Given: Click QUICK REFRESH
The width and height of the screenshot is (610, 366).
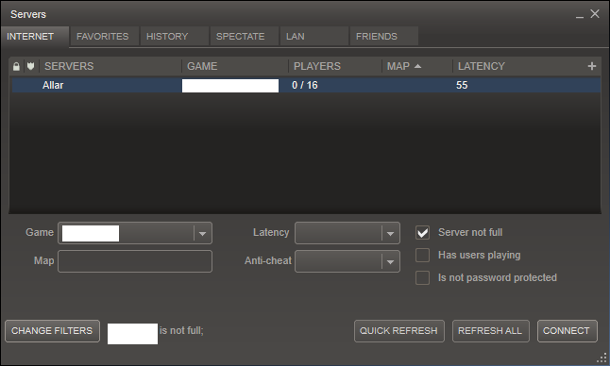Looking at the screenshot, I should click(399, 331).
